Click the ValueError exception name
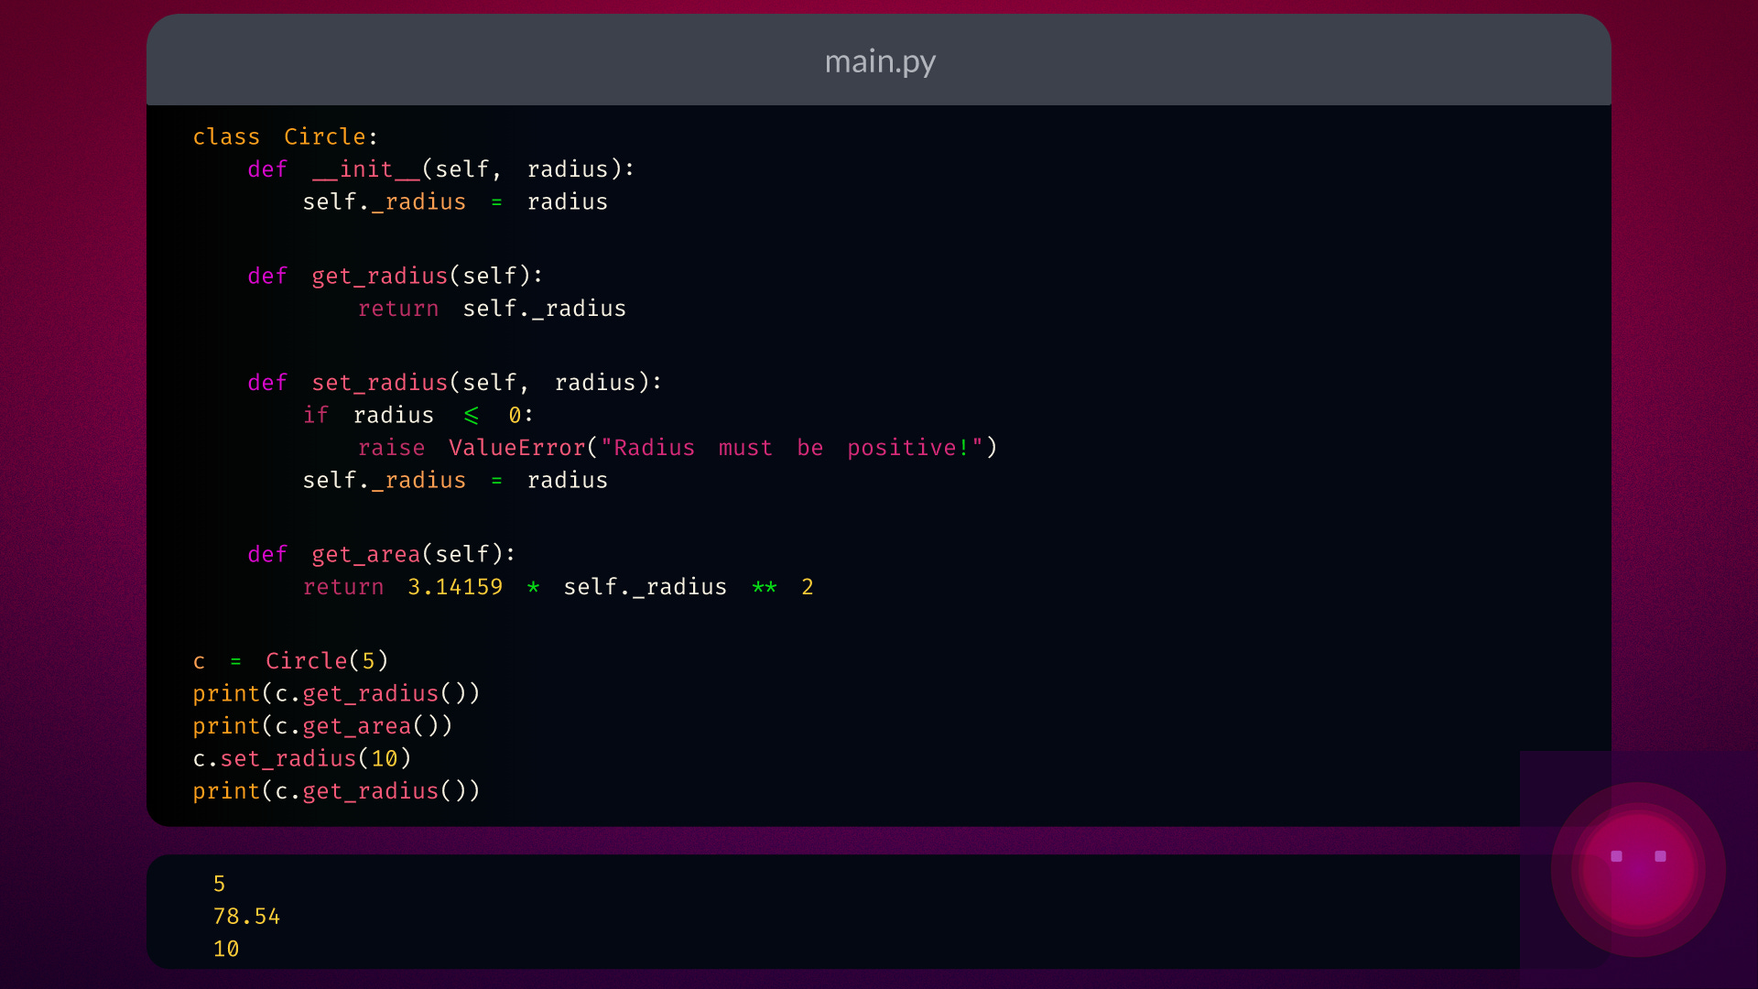 pyautogui.click(x=516, y=448)
